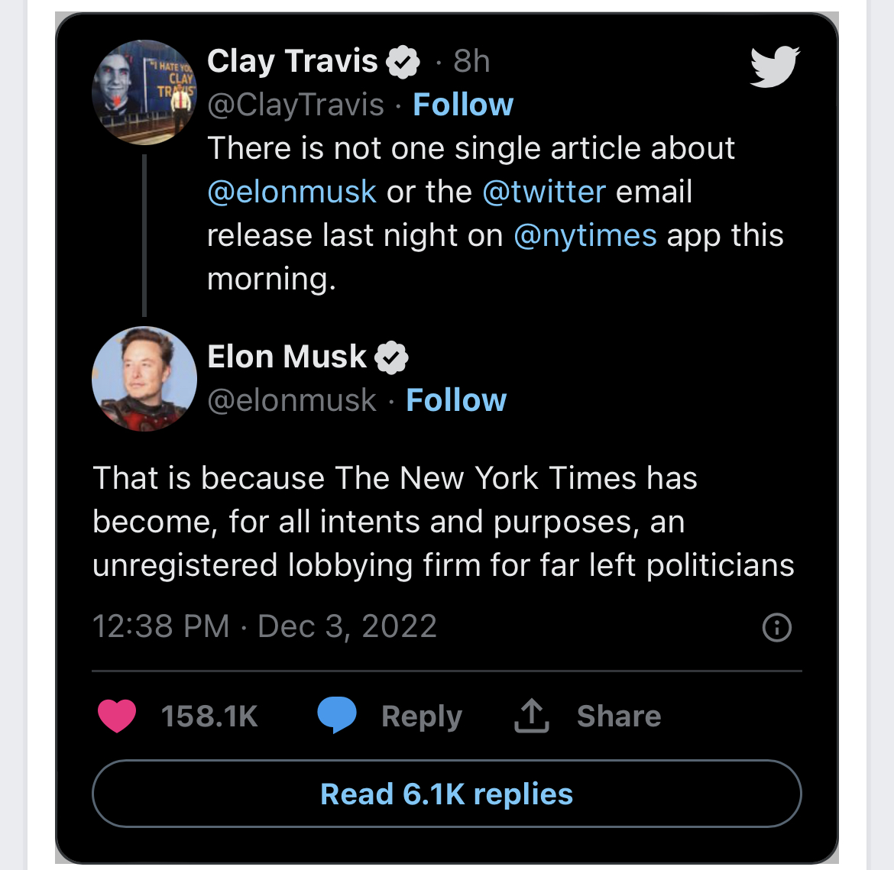The height and width of the screenshot is (870, 894).
Task: Click Elon Musk verified badge
Action: coord(391,357)
